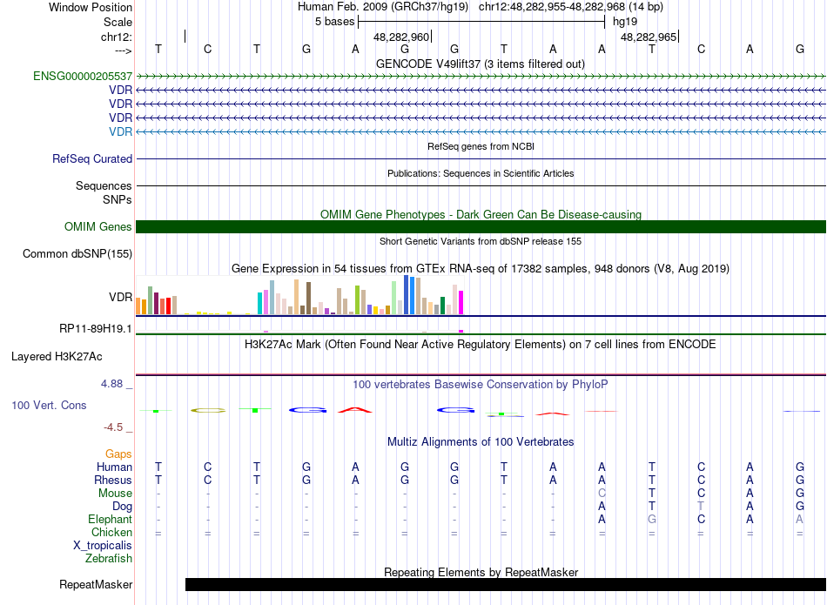Image resolution: width=827 pixels, height=605 pixels.
Task: Click the magenta bar ending the VDR expression chart
Action: coord(461,302)
